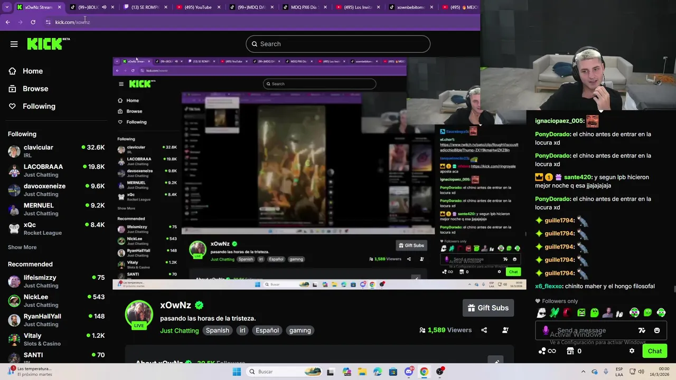Select the Español tag
This screenshot has width=676, height=380.
coord(267,330)
